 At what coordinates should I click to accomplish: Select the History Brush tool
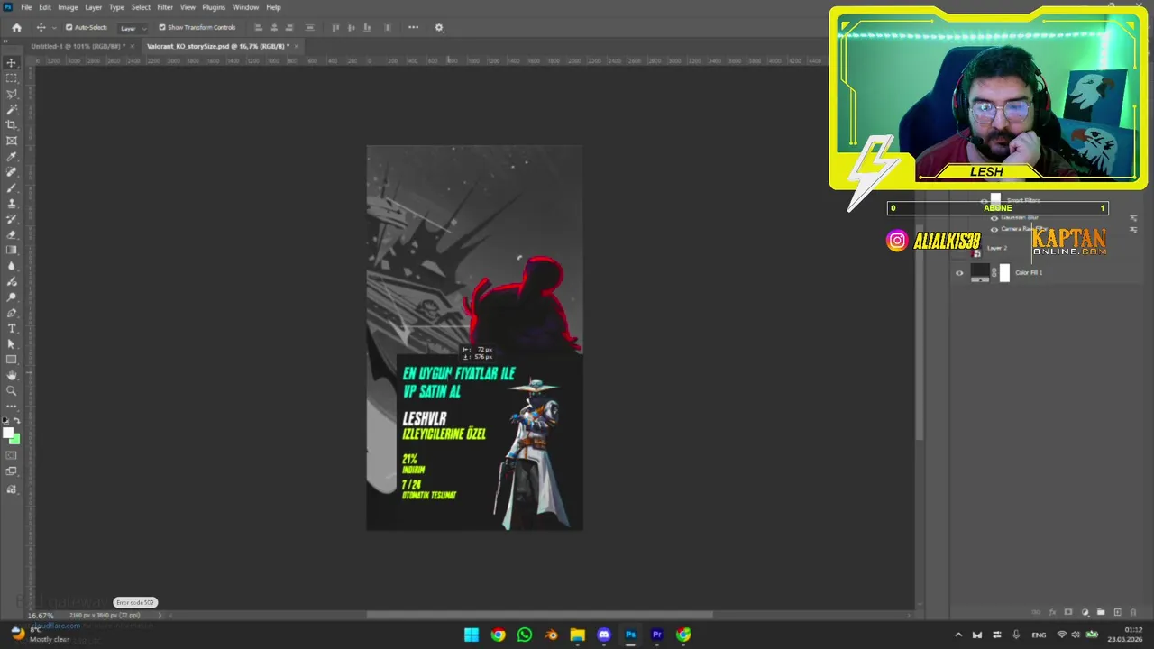[12, 219]
